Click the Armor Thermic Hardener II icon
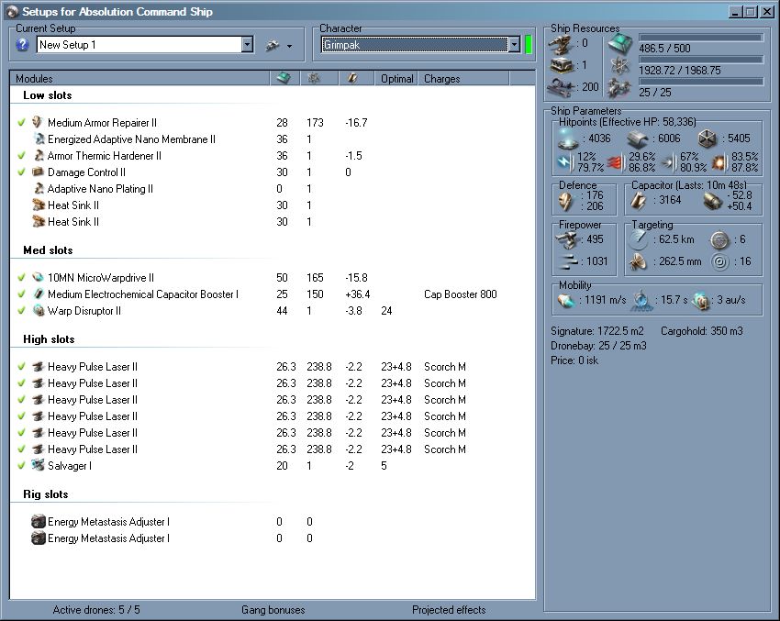This screenshot has width=780, height=621. click(x=39, y=156)
